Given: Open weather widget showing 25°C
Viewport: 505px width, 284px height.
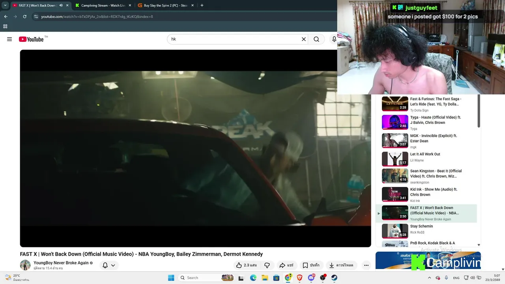Looking at the screenshot, I should coord(17,278).
